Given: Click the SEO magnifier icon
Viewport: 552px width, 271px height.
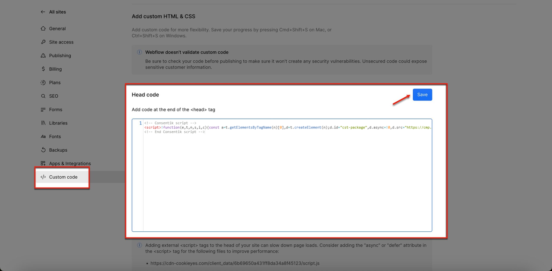Looking at the screenshot, I should point(43,96).
